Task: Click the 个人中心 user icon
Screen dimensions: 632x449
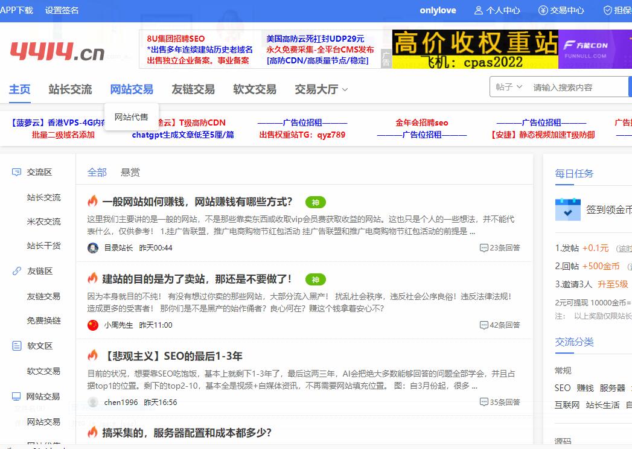Action: pyautogui.click(x=479, y=10)
